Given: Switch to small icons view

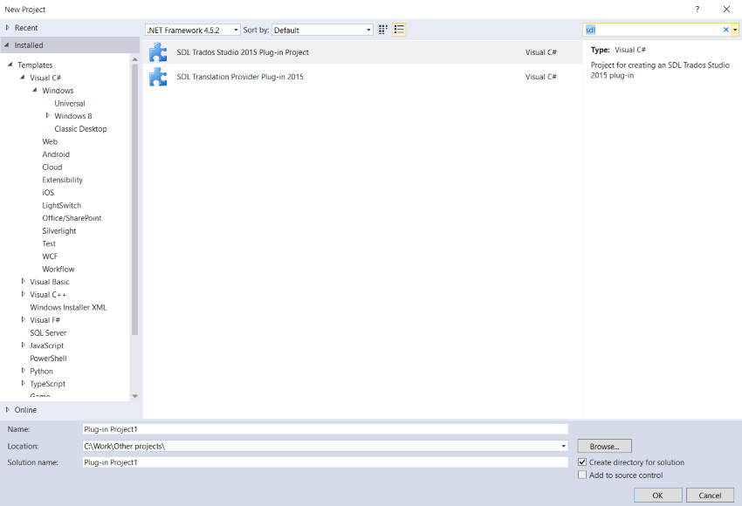Looking at the screenshot, I should pyautogui.click(x=382, y=29).
